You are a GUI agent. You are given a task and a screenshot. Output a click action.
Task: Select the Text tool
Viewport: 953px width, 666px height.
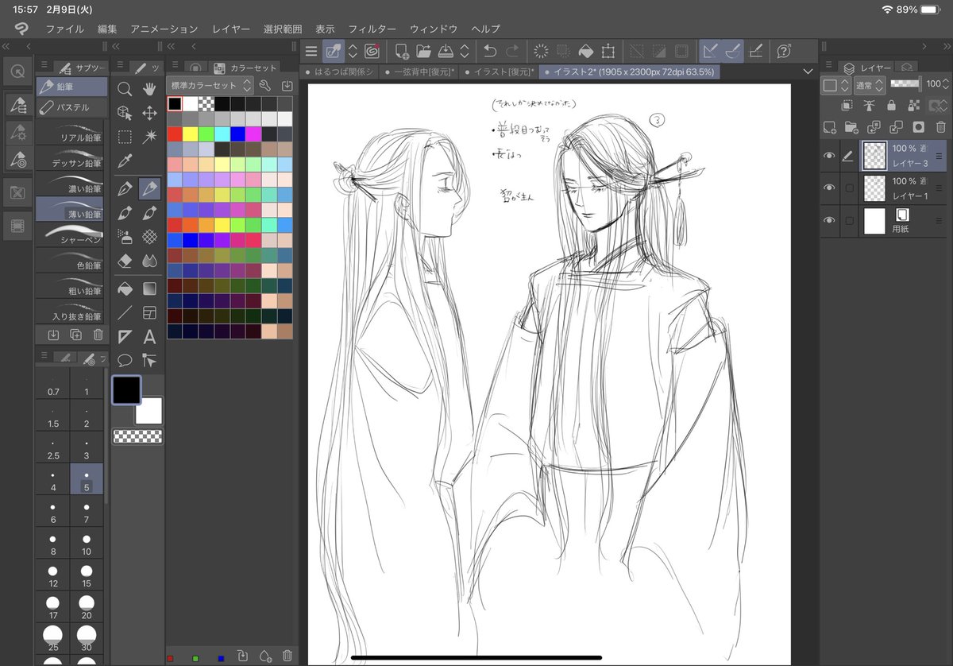click(x=149, y=336)
